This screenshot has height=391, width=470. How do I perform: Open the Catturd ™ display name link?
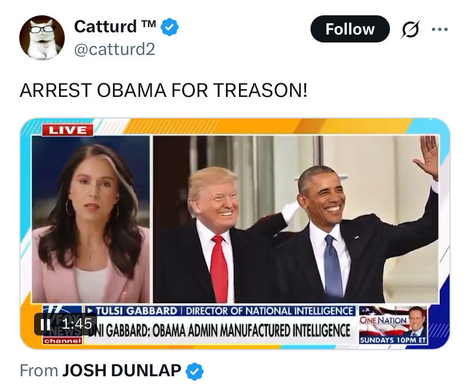115,27
